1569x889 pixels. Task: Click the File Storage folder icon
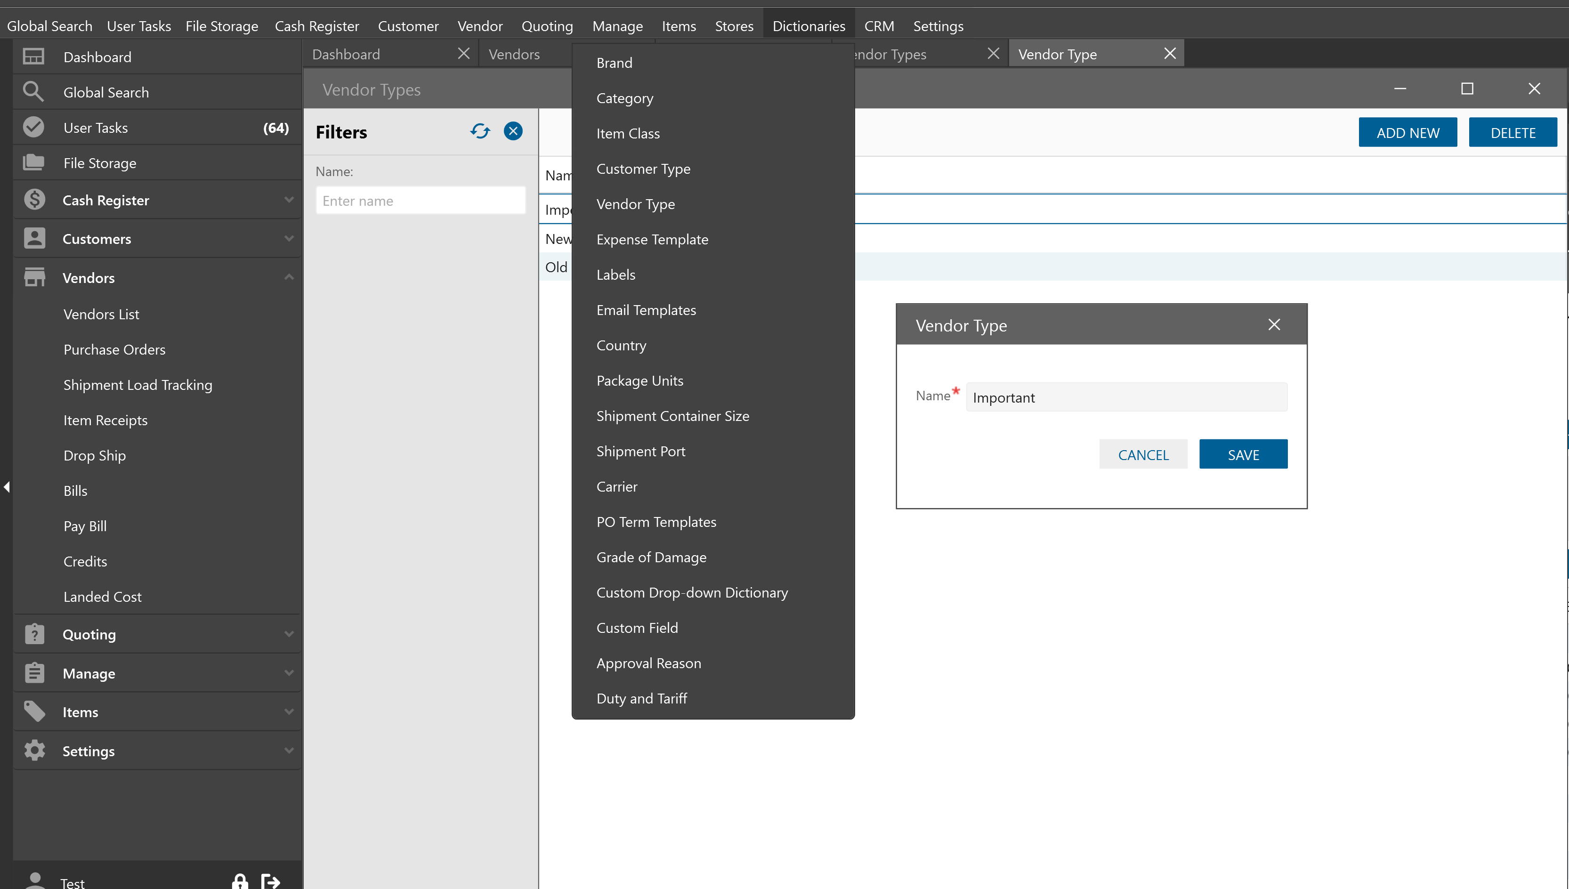click(33, 163)
